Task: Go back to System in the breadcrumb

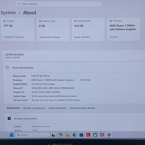Action: pyautogui.click(x=8, y=13)
